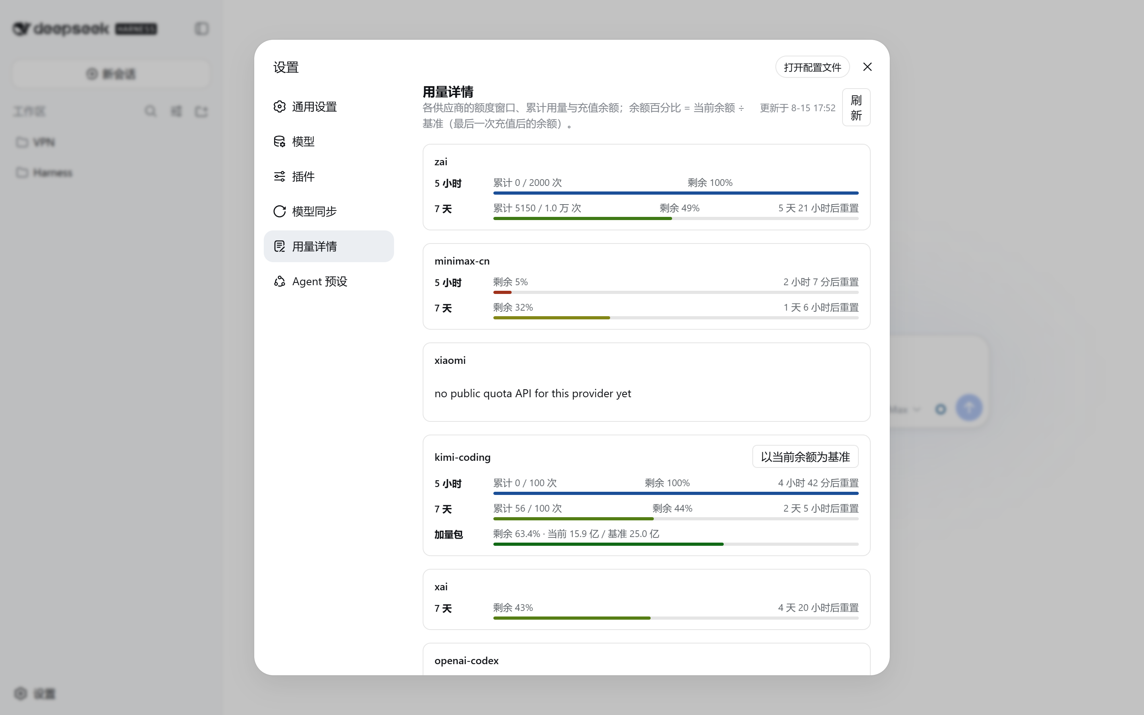Click the 用量详情 page heading
The image size is (1144, 715).
448,92
